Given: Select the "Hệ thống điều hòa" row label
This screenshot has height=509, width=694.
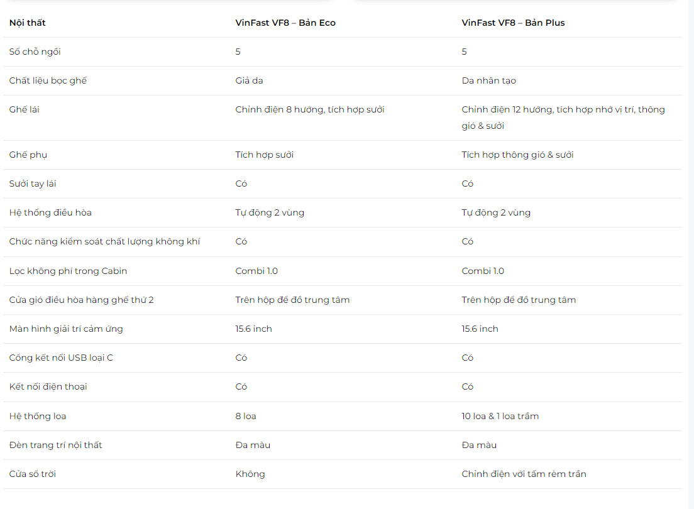Looking at the screenshot, I should tap(50, 212).
